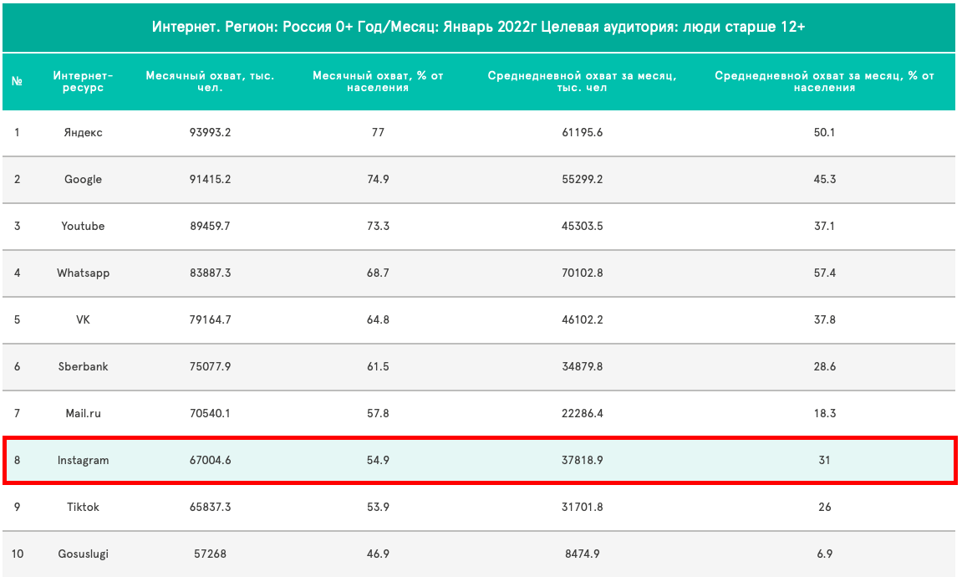Viewport: 962px width, 582px height.
Task: Click Яндекс daily percent 50.1
Action: [x=825, y=133]
